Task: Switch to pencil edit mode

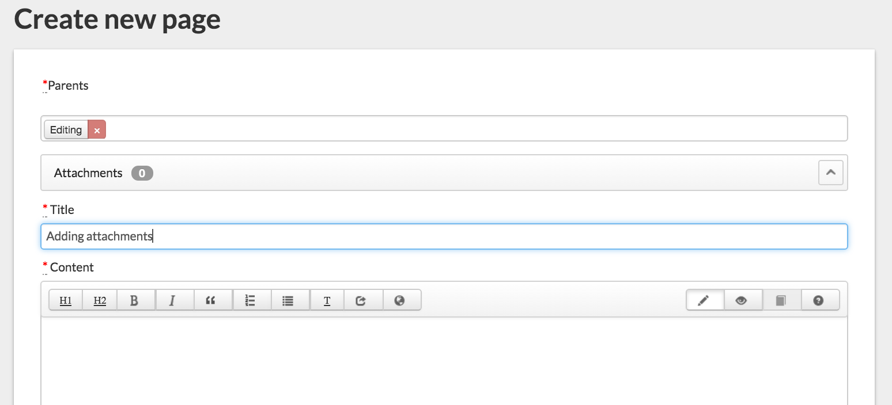Action: (705, 300)
